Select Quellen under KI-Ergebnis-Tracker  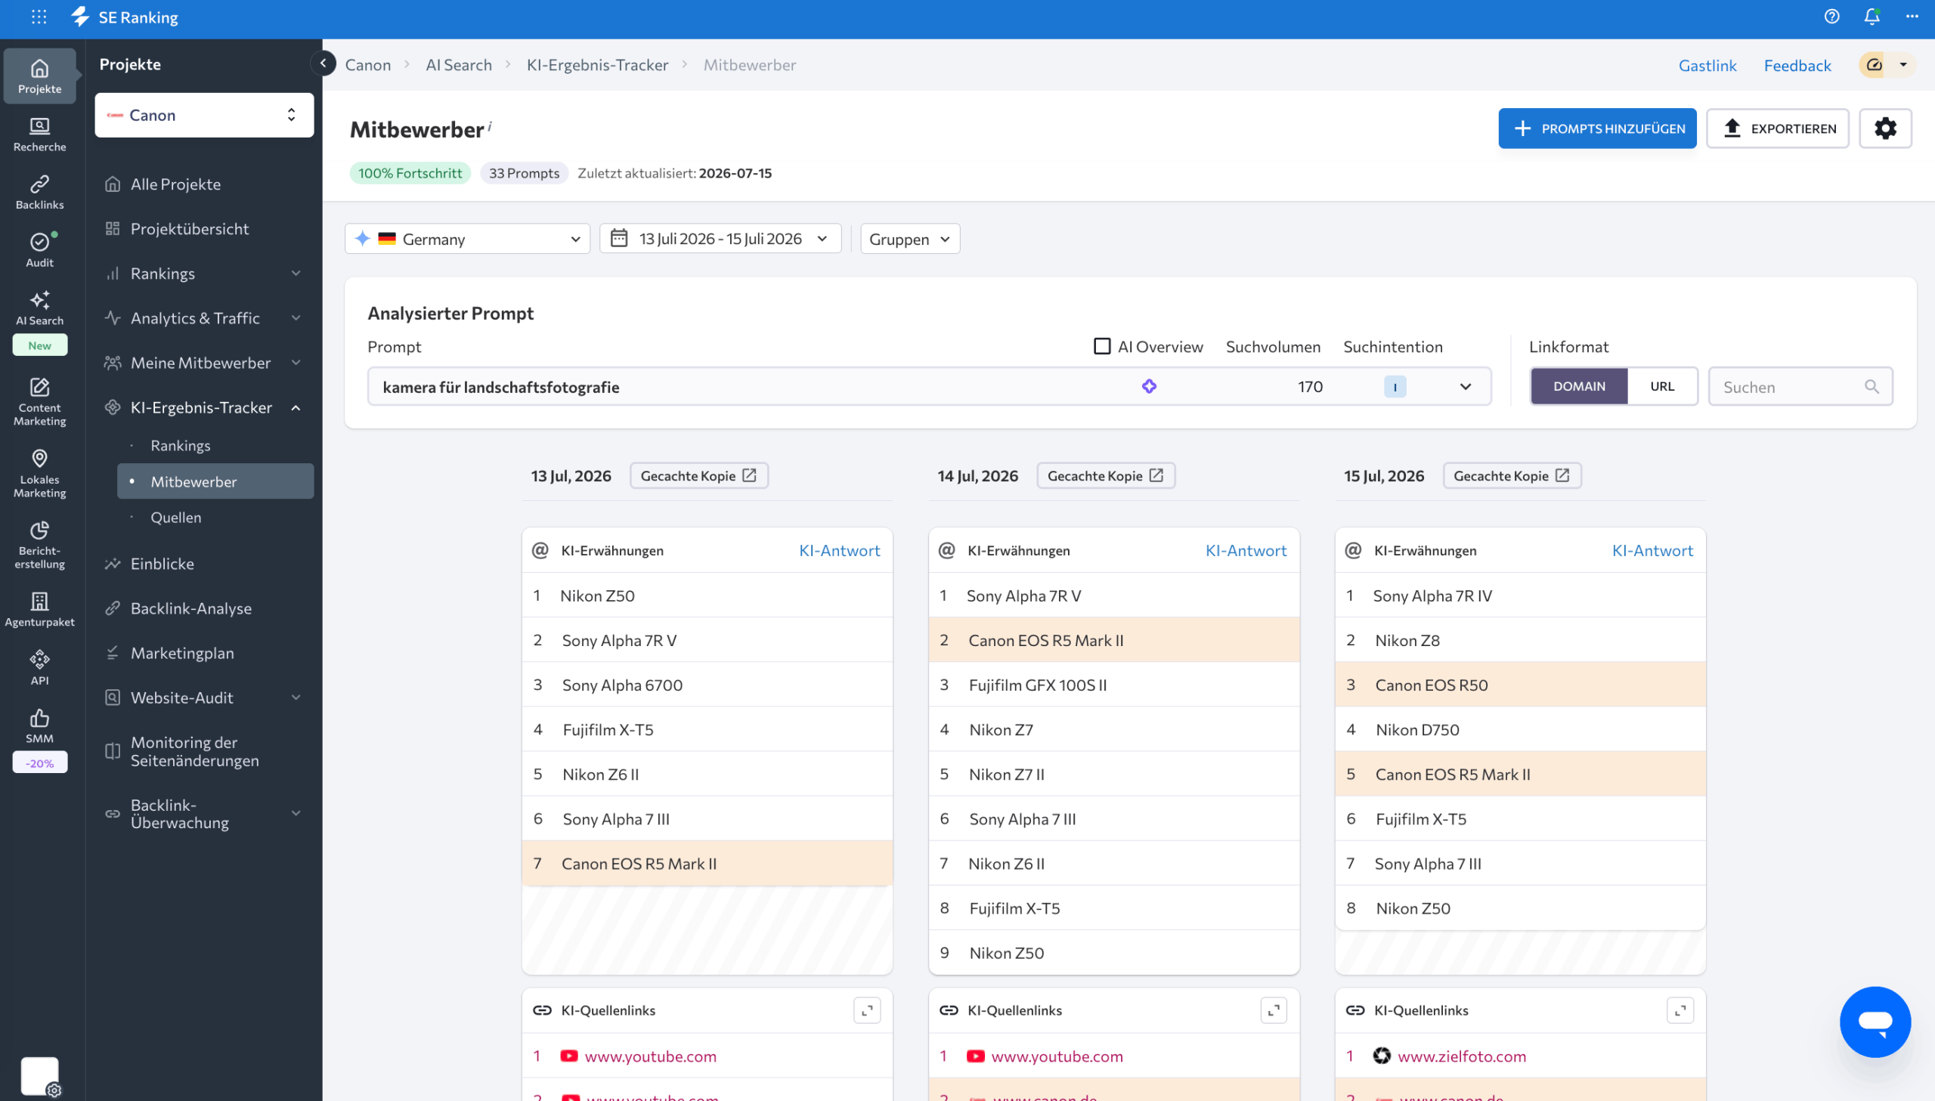[x=175, y=517]
